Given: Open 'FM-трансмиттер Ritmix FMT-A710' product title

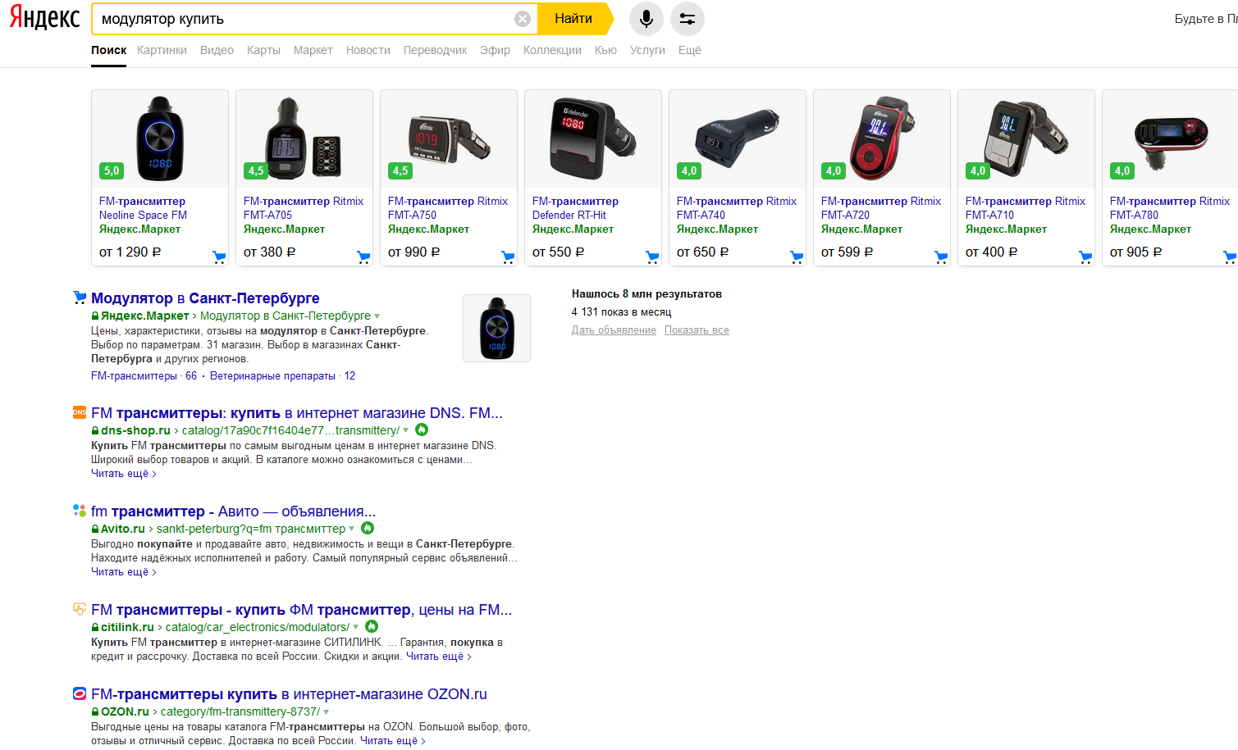Looking at the screenshot, I should (1026, 208).
